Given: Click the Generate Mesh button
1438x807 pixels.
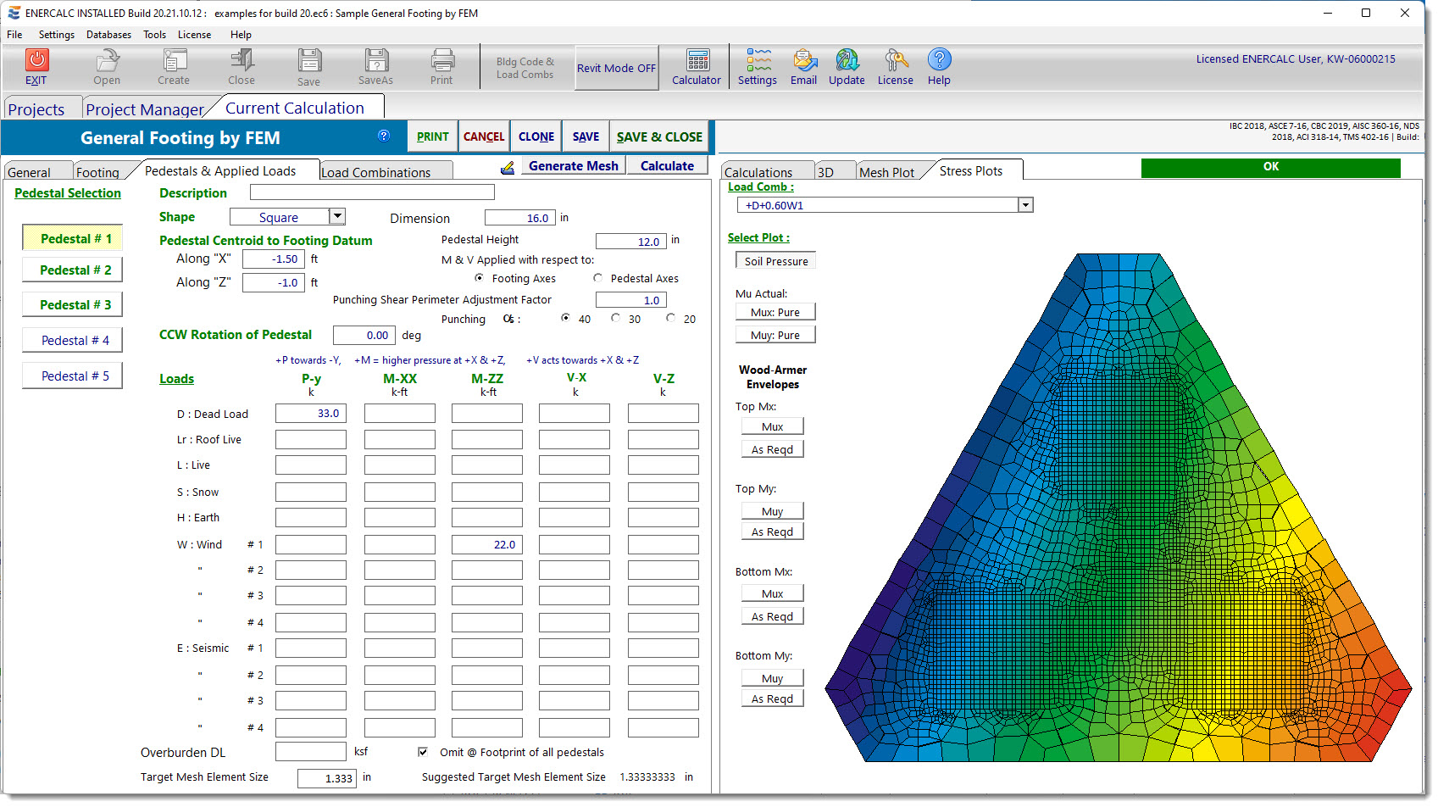Looking at the screenshot, I should tap(572, 165).
